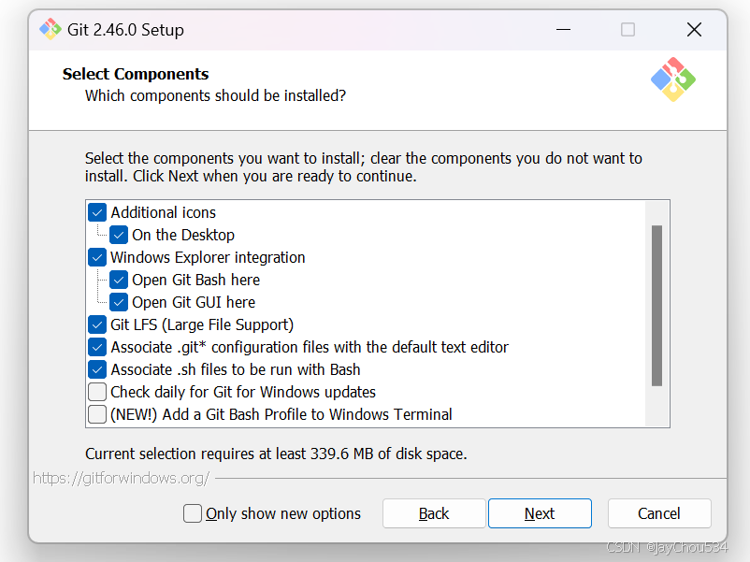The image size is (750, 562).
Task: Click the Git for Windows logo graphic
Action: 672,81
